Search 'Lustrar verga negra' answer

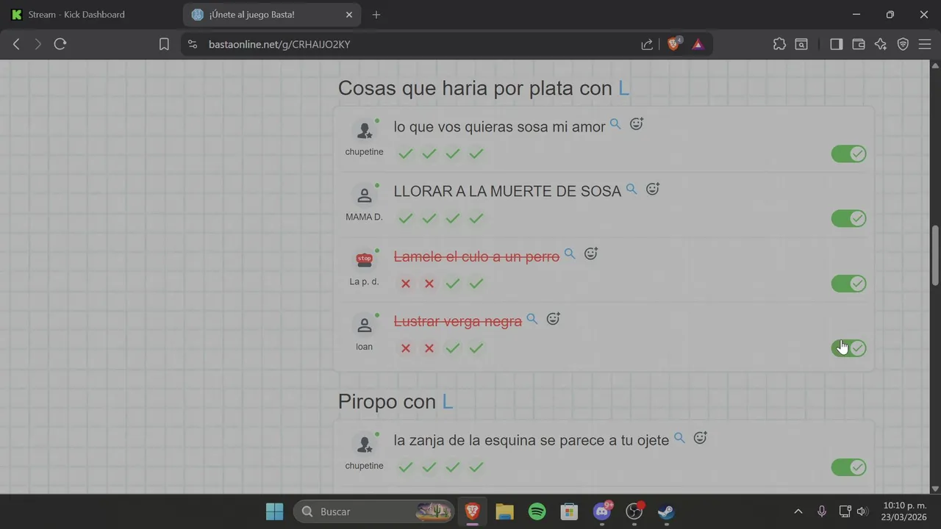(532, 319)
